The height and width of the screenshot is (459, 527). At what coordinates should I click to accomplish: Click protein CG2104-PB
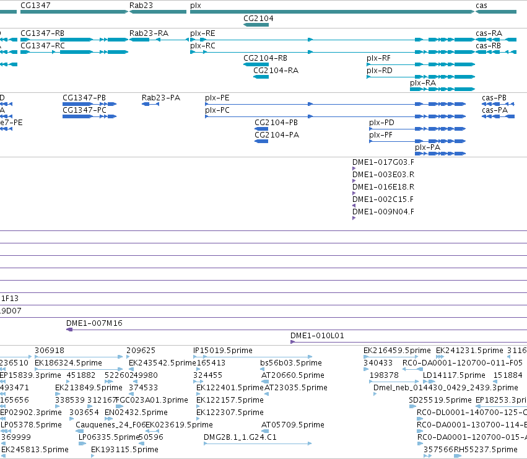click(261, 129)
